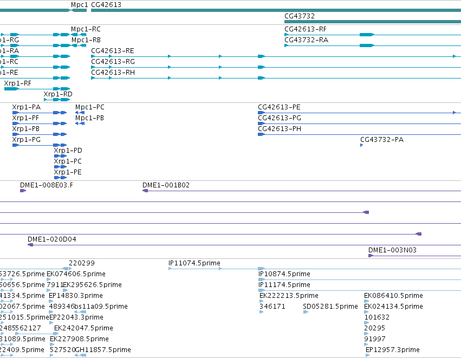This screenshot has height=358, width=461.
Task: Click EST label EK222213.5prime
Action: [289, 296]
